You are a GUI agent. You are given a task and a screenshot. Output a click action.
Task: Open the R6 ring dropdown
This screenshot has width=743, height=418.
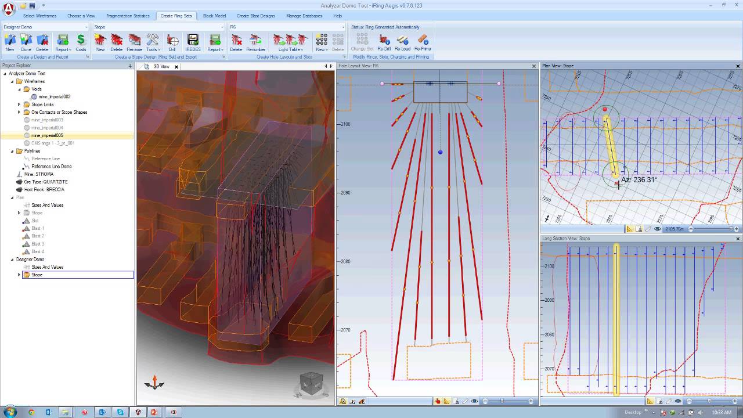(344, 27)
